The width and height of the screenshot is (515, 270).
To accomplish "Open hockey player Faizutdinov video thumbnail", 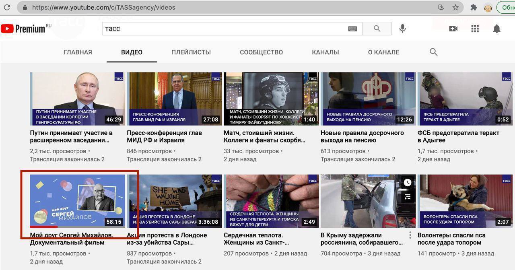I will point(271,99).
